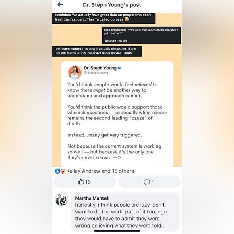Click the Martha Mantell commenter name
The image size is (234, 234).
click(92, 198)
